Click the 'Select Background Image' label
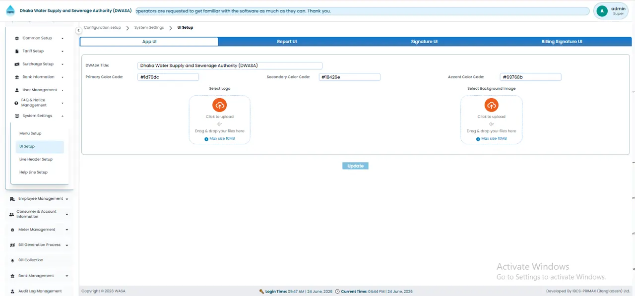The height and width of the screenshot is (296, 635). (492, 89)
